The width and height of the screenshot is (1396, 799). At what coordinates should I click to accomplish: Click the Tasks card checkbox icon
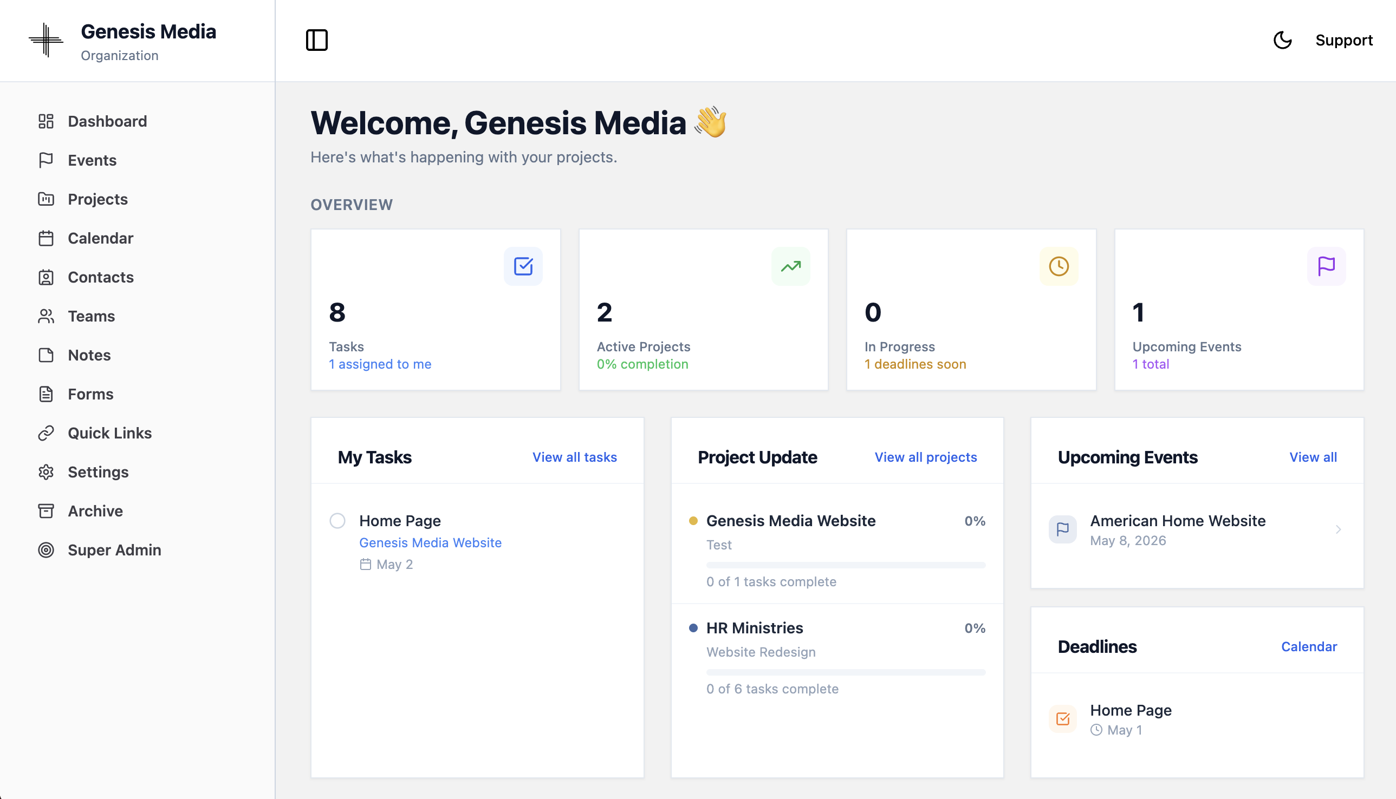point(523,266)
